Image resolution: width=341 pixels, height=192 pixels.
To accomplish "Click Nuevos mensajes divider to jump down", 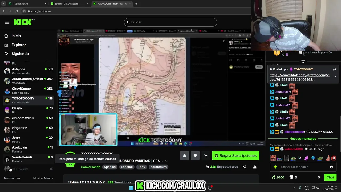I will (303, 139).
